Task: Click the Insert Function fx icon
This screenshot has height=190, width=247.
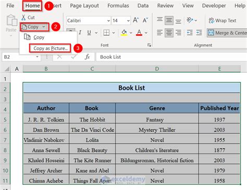Action: [x=87, y=57]
